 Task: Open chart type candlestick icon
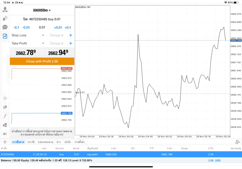point(5,107)
